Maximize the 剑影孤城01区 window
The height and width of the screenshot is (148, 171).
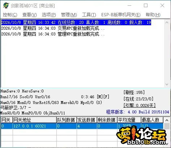[x=146, y=5]
